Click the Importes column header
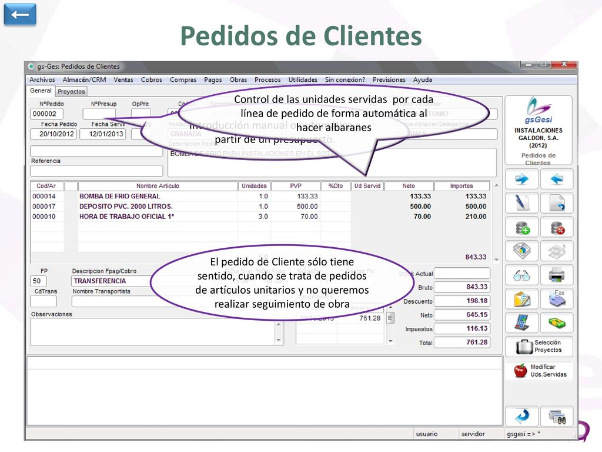The height and width of the screenshot is (452, 602). (462, 186)
